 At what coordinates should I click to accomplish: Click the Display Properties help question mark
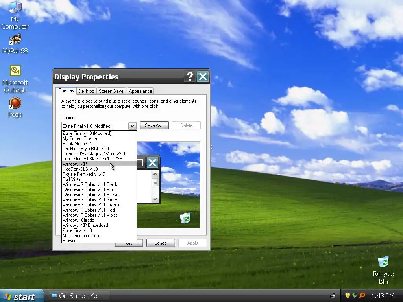coord(190,77)
